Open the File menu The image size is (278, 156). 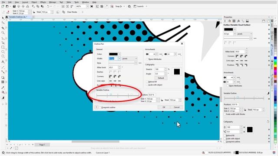click(x=3, y=2)
